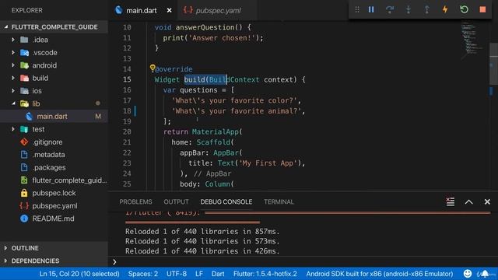Maximize the panel with the chevron up

468,202
